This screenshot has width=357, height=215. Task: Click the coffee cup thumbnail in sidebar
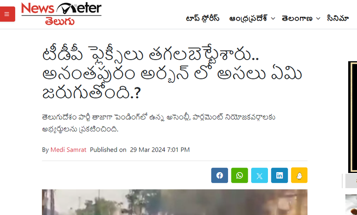point(351,205)
